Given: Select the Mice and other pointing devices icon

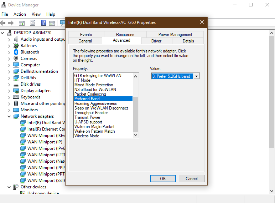Looking at the screenshot, I should point(16,103).
